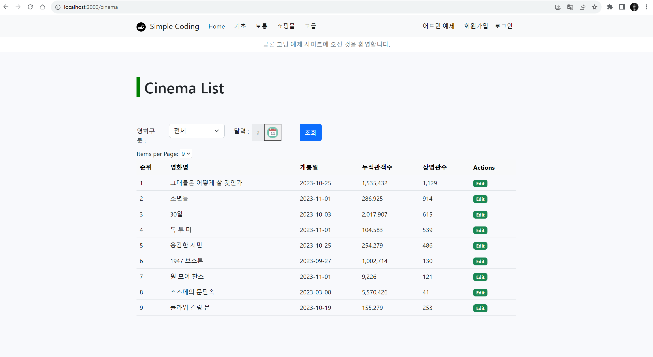Open the 쇼핑몰 navigation menu
The height and width of the screenshot is (357, 653).
point(286,26)
